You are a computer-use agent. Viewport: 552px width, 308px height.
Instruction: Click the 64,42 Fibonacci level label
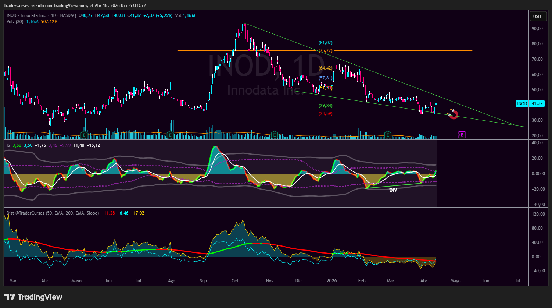[x=325, y=68]
